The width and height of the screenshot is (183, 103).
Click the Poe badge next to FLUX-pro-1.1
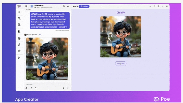tap(40, 35)
